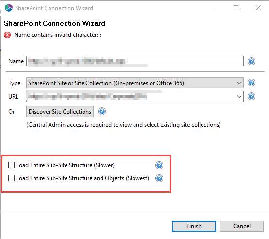Click the help icon beside the Name field
Image resolution: width=269 pixels, height=239 pixels.
252,61
